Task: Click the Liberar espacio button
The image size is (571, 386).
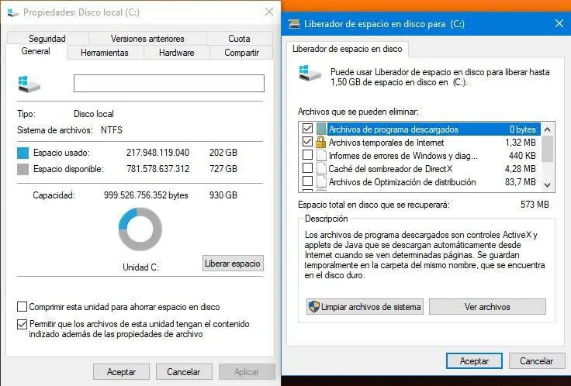Action: coord(233,264)
